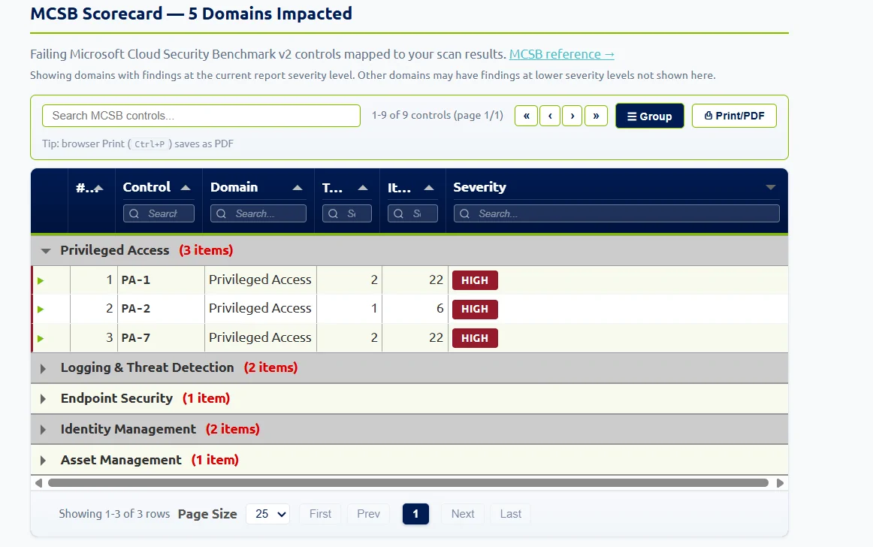The image size is (873, 547).
Task: Click the PA-7 control cell
Action: (x=161, y=338)
